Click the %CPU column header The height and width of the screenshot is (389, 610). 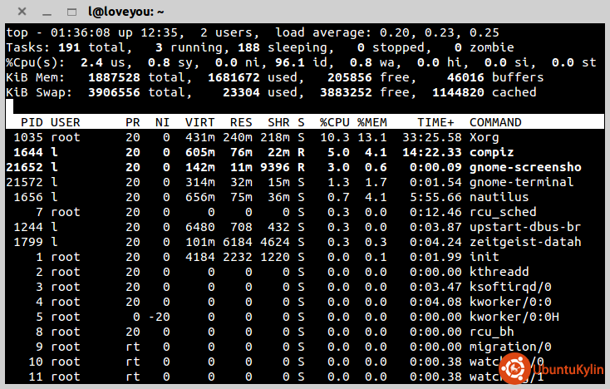(336, 122)
